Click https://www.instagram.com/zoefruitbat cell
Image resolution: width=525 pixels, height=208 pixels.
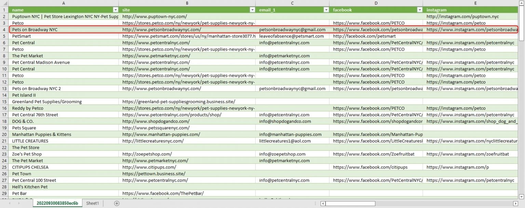[471, 154]
